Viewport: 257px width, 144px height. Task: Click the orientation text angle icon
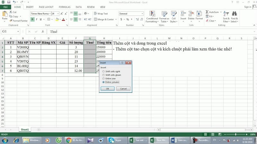coord(85,13)
